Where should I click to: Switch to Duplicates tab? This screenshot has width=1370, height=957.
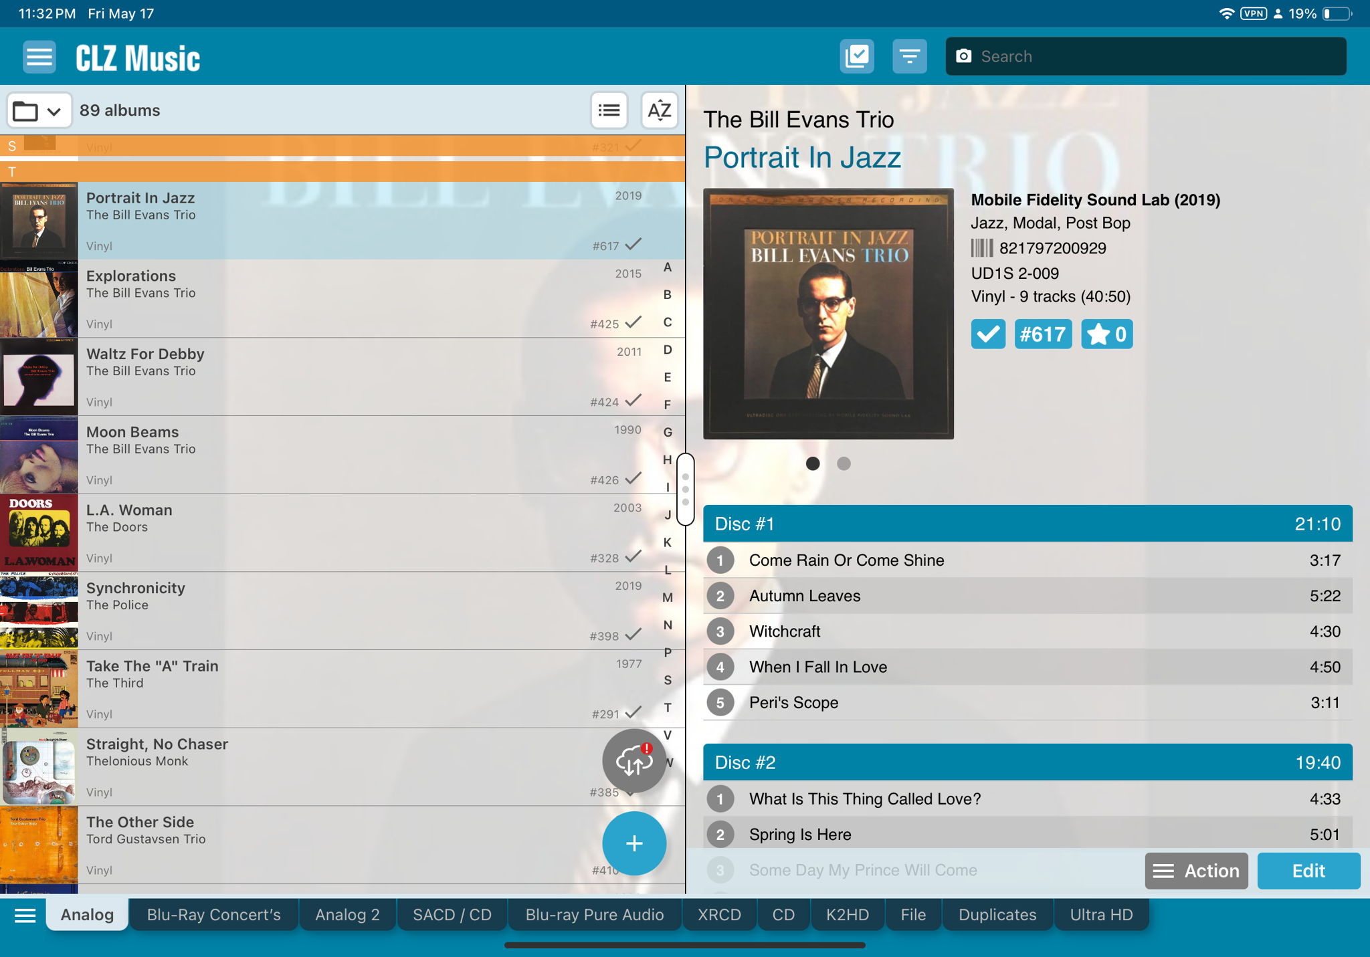pyautogui.click(x=997, y=915)
